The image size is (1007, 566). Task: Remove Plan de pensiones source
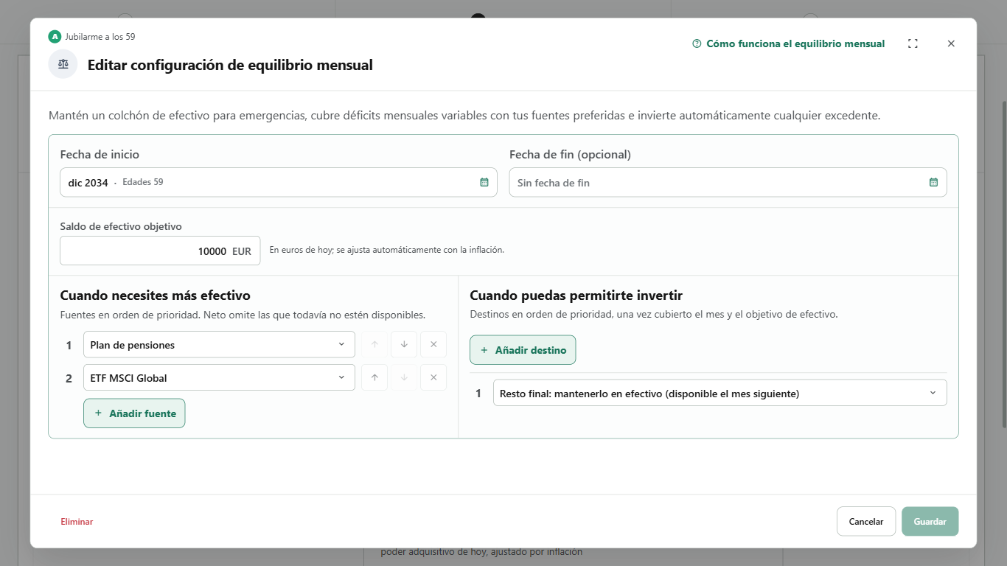coord(433,345)
